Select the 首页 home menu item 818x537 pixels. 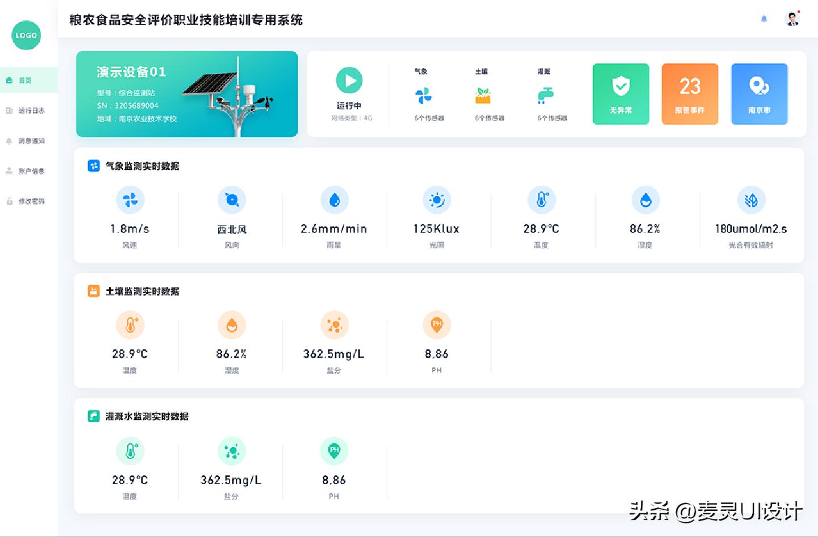coord(27,80)
